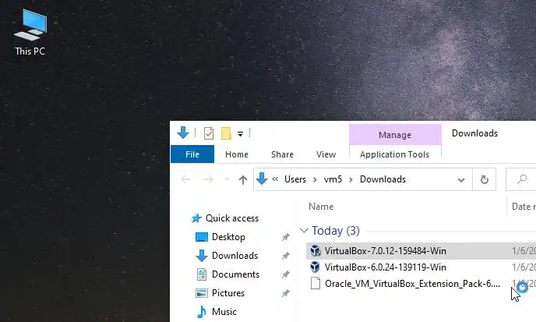Image resolution: width=536 pixels, height=322 pixels.
Task: Open address bar history dropdown
Action: [461, 179]
